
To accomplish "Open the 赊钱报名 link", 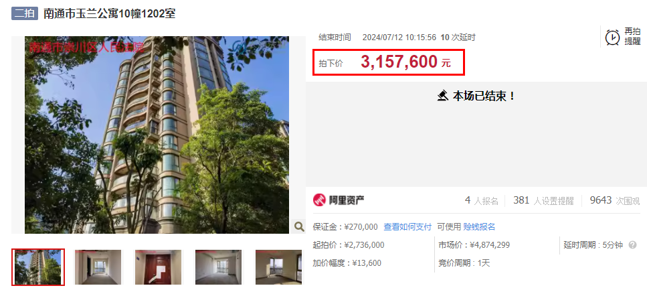I will (479, 226).
